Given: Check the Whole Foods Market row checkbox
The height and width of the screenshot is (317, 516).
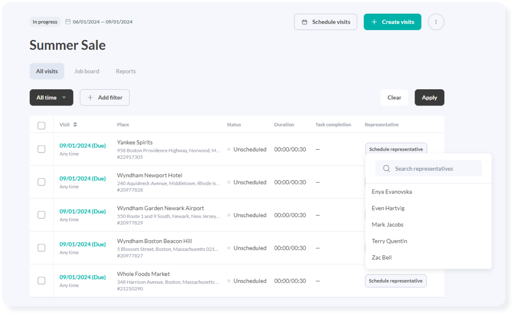Looking at the screenshot, I should click(x=41, y=281).
